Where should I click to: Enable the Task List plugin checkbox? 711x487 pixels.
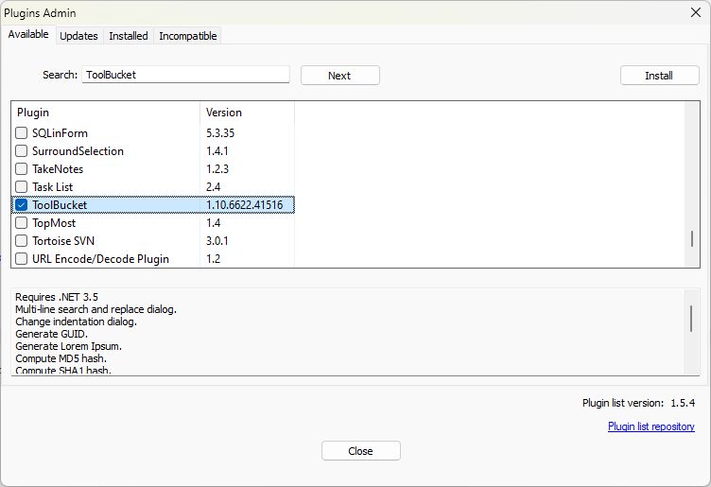click(x=22, y=187)
